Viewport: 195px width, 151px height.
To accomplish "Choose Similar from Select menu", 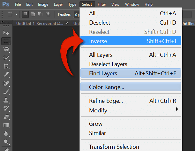I will tap(131, 133).
